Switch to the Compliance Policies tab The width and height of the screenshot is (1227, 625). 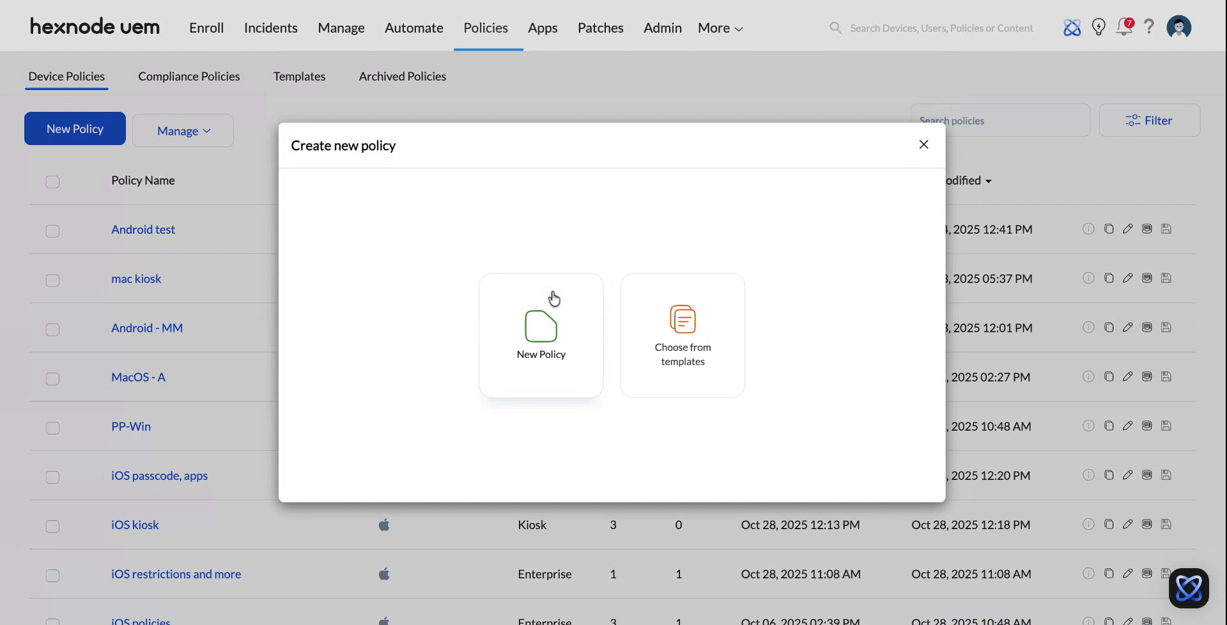189,76
